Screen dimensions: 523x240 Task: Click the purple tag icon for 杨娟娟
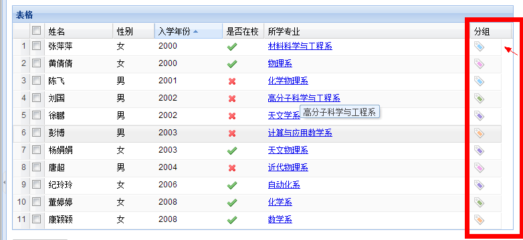[479, 151]
